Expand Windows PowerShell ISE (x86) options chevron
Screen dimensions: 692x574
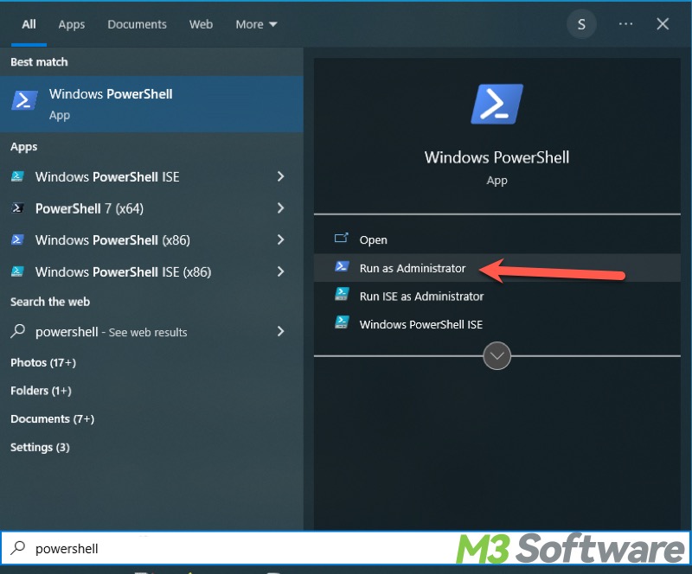pyautogui.click(x=280, y=271)
